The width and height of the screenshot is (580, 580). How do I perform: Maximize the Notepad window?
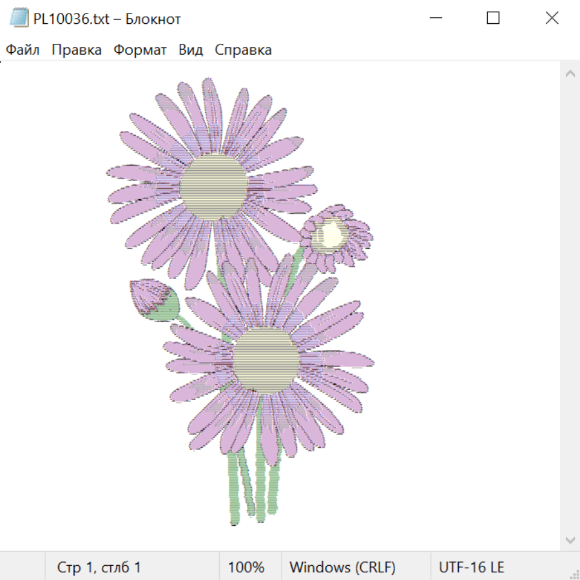point(493,18)
